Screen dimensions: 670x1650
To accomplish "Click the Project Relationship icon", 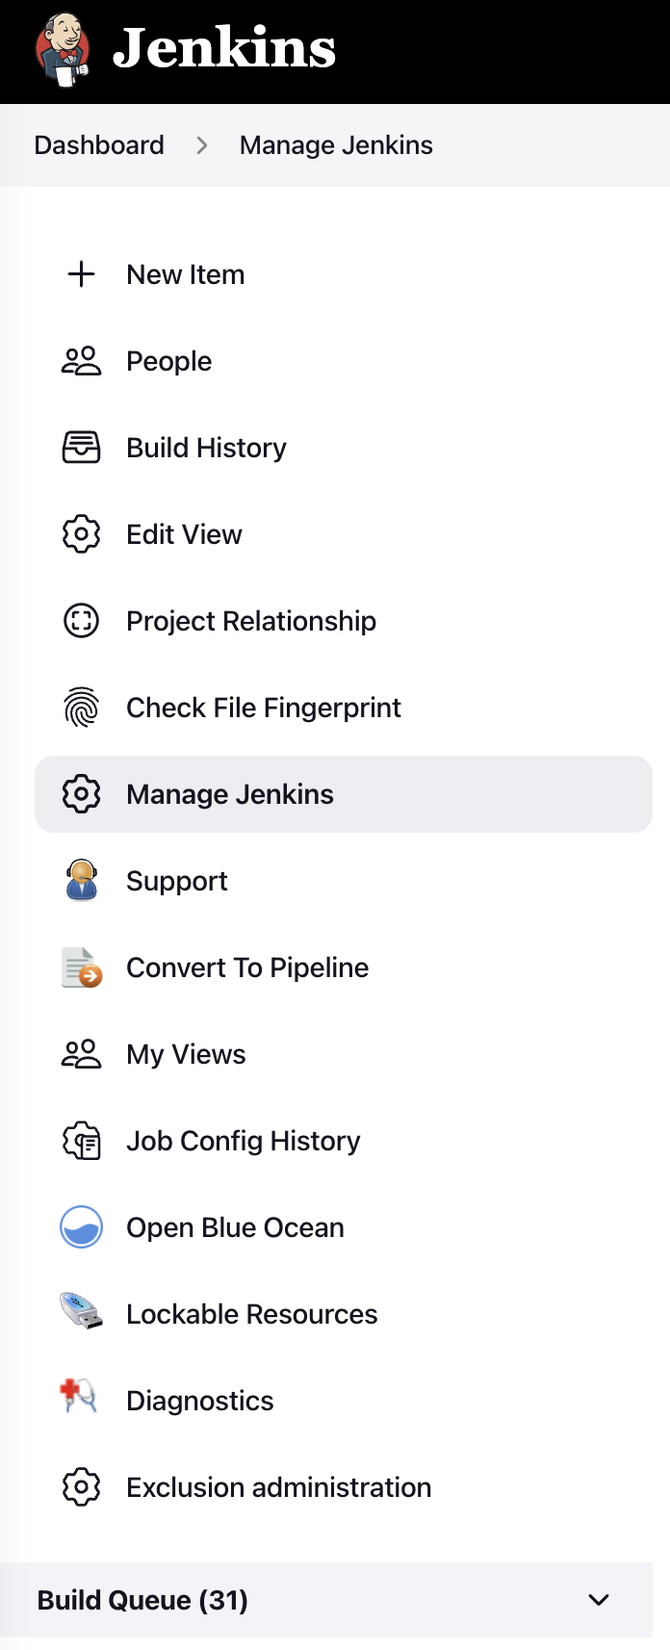I will coord(82,621).
